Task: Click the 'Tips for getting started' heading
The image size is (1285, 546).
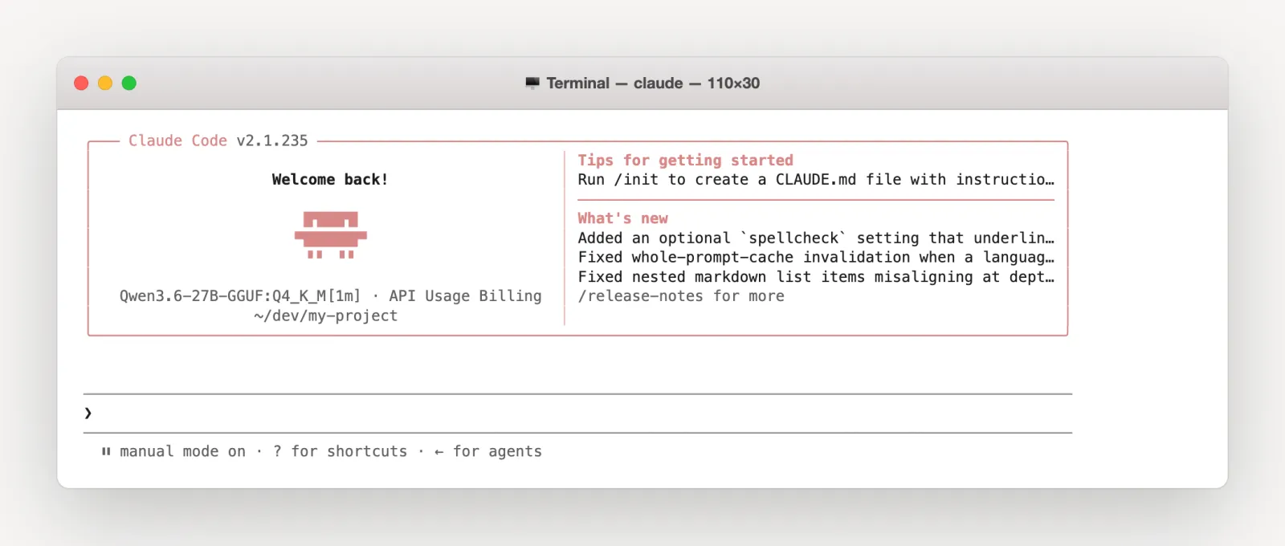Action: click(x=685, y=160)
